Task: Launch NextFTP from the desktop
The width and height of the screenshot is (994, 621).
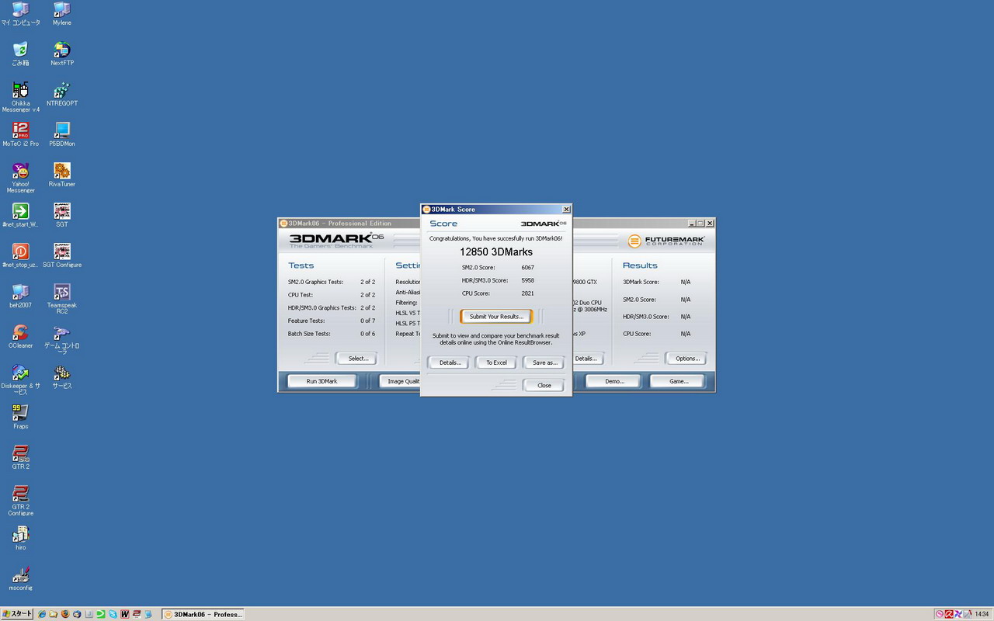Action: coord(61,54)
